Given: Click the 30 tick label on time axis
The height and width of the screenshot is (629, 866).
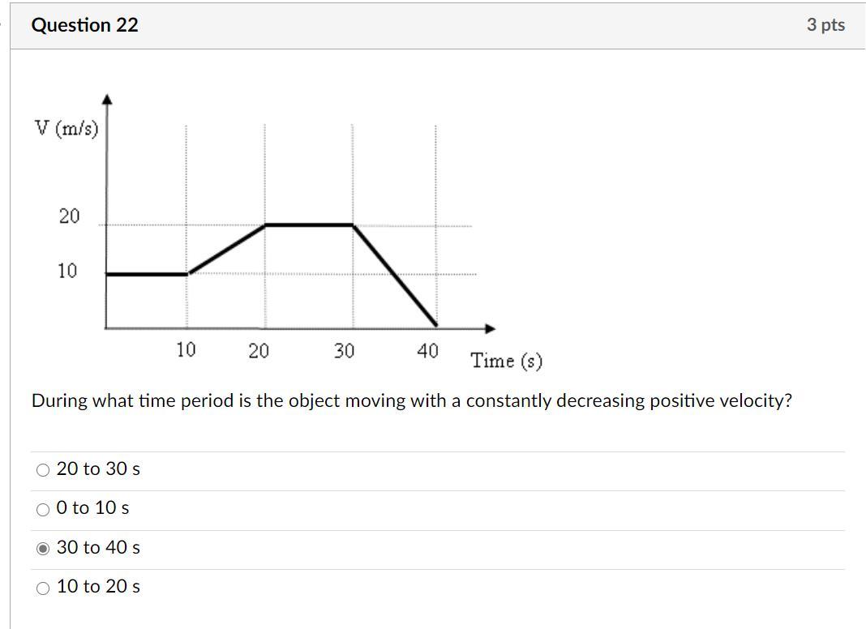Looking at the screenshot, I should click(x=344, y=351).
